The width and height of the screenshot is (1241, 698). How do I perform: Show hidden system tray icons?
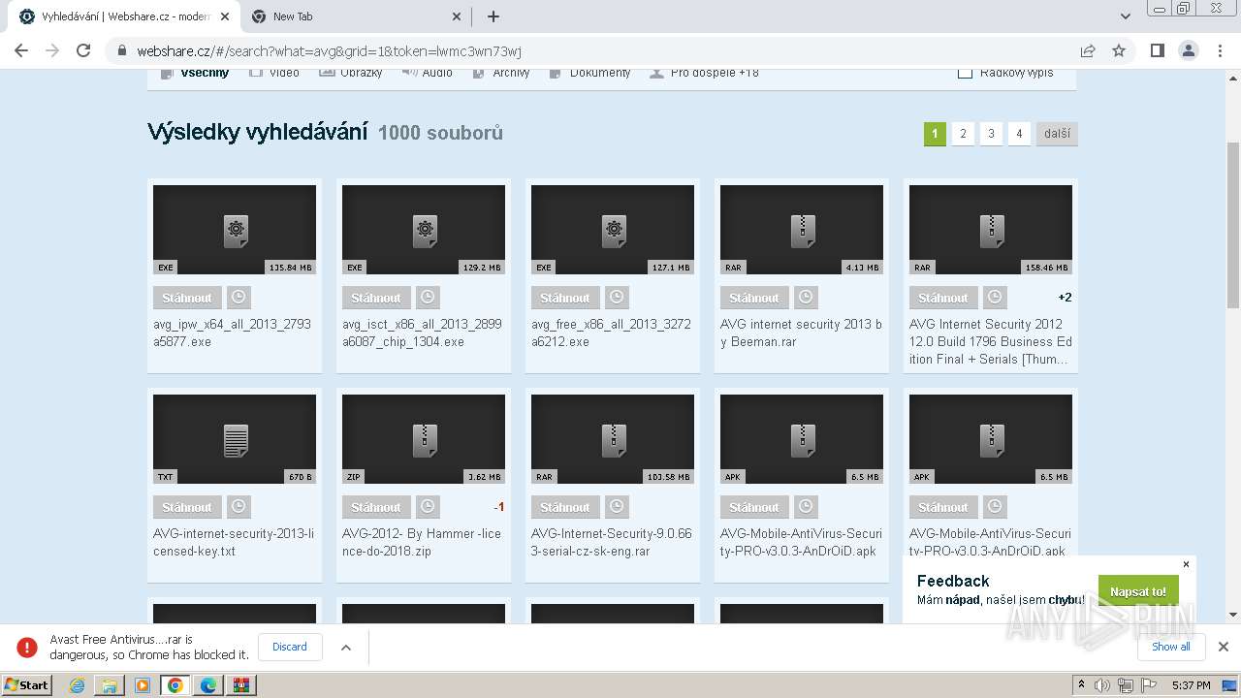coord(1081,684)
